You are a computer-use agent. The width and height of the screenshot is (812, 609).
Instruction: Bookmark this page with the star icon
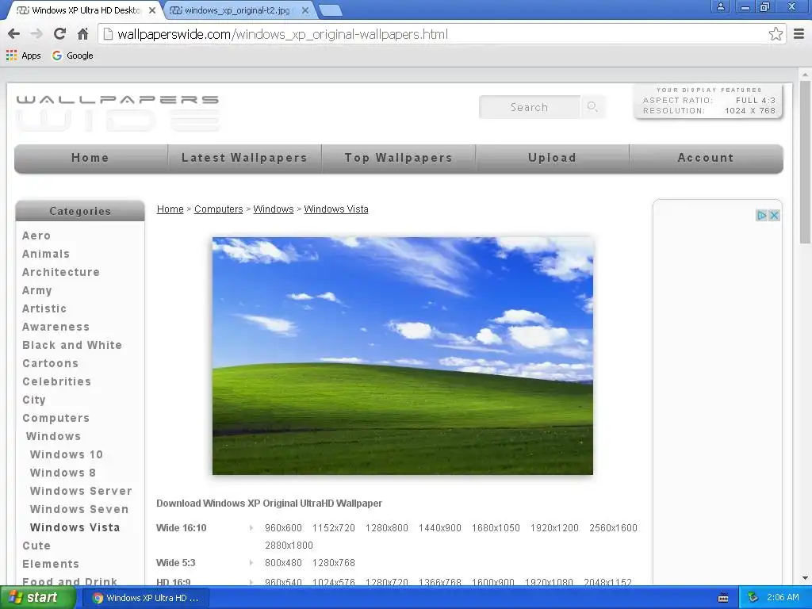[776, 34]
